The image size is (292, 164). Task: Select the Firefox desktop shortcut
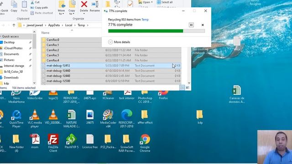pyautogui.click(x=163, y=95)
